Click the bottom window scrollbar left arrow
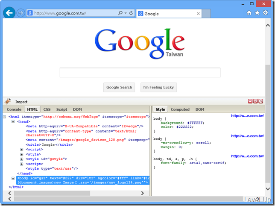The width and height of the screenshot is (275, 206). pos(10,199)
